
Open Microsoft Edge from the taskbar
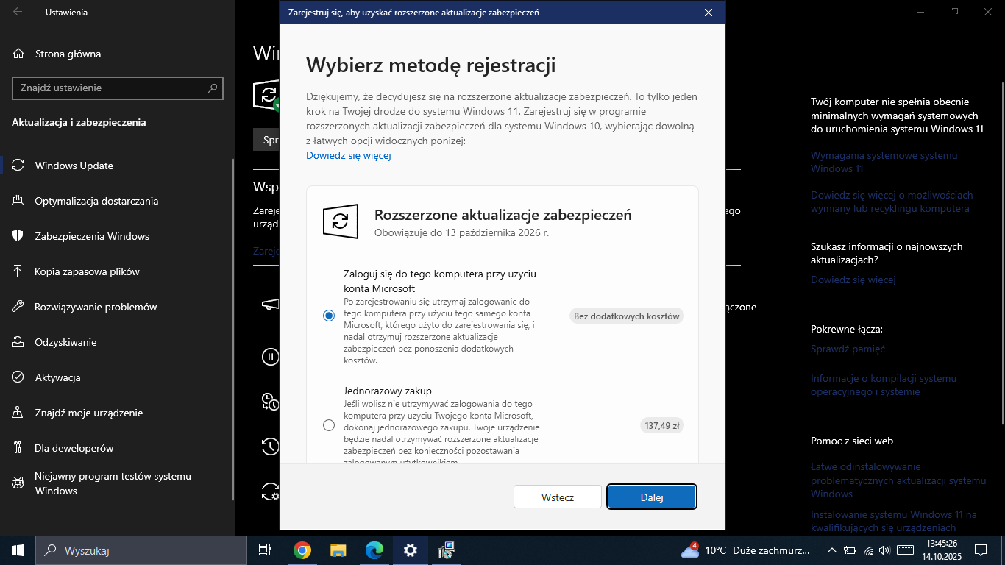pyautogui.click(x=374, y=550)
